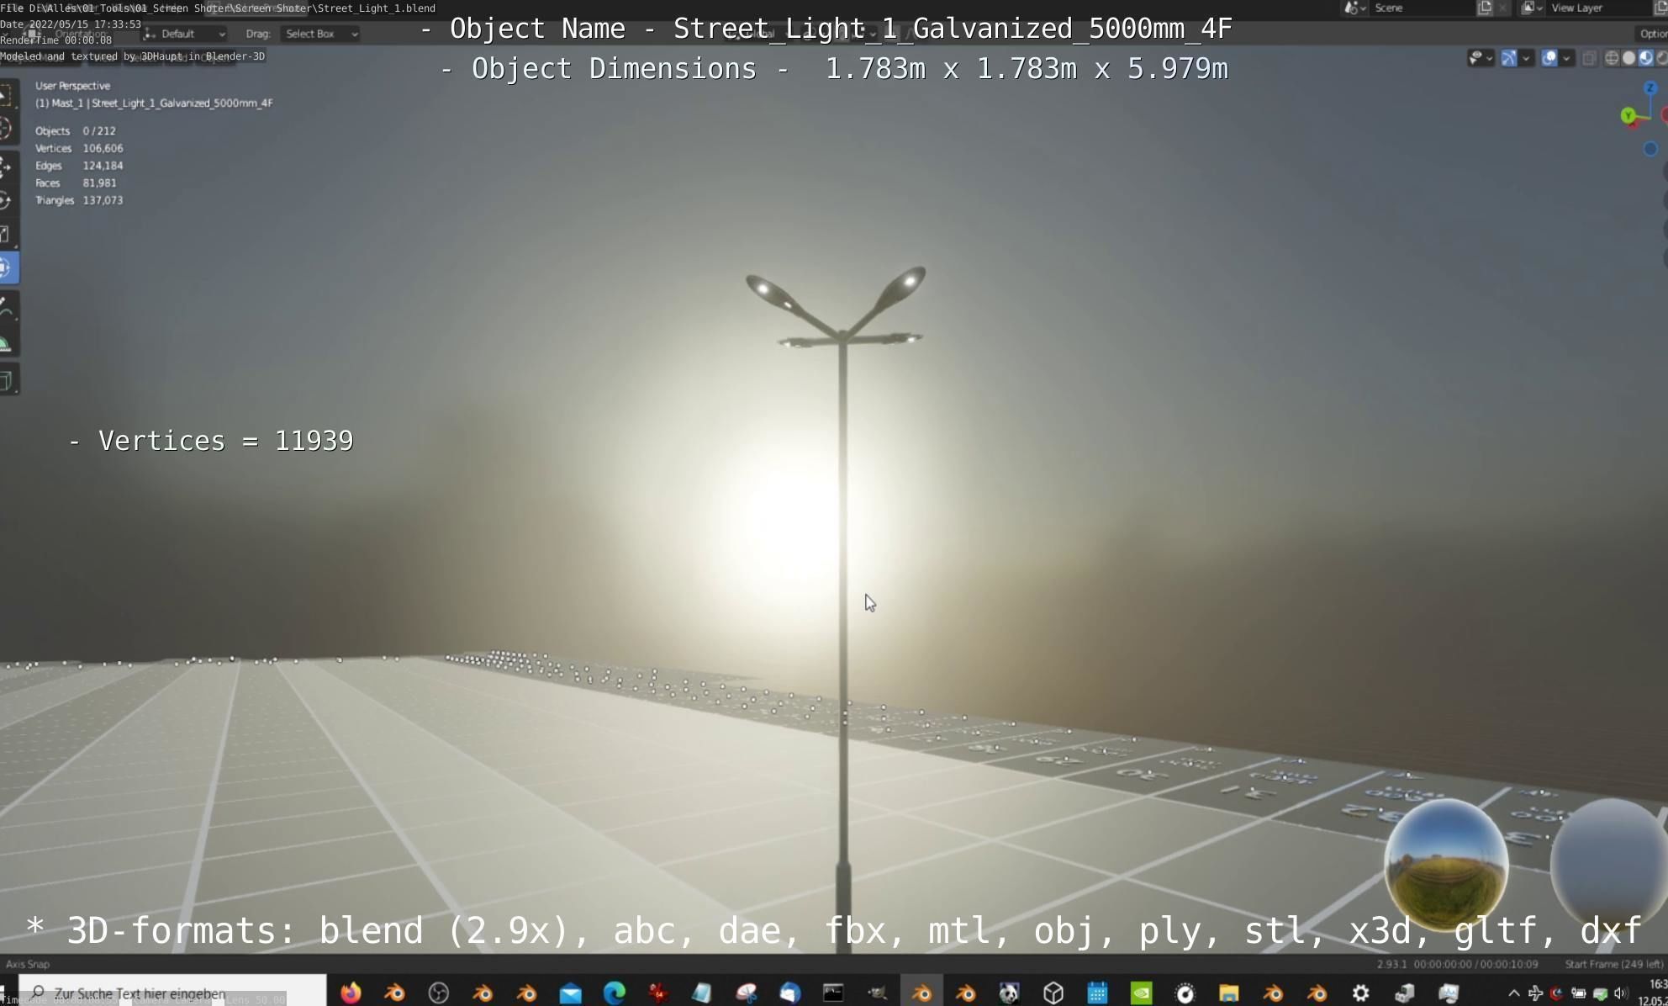The width and height of the screenshot is (1668, 1006).
Task: Click the Scene name field
Action: pos(1421,8)
